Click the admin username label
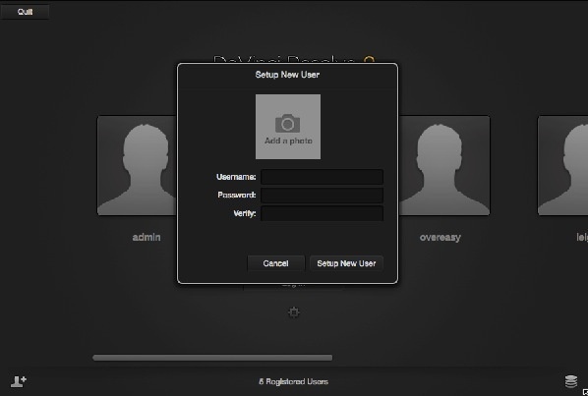The height and width of the screenshot is (396, 588). tap(147, 237)
